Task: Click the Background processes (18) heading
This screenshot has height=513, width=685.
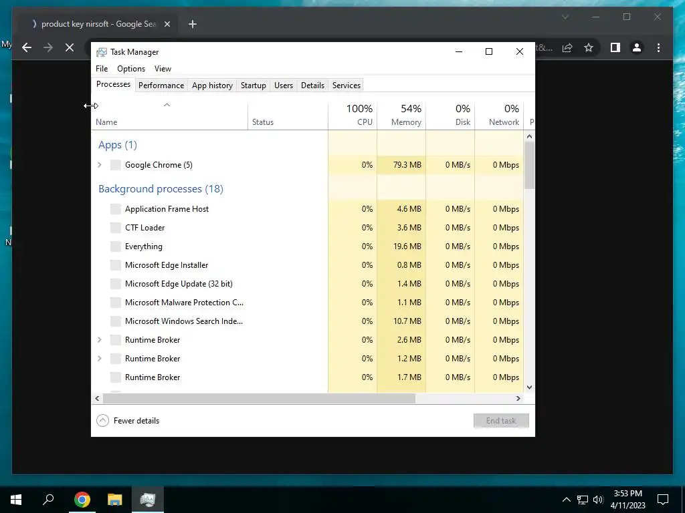Action: tap(161, 189)
